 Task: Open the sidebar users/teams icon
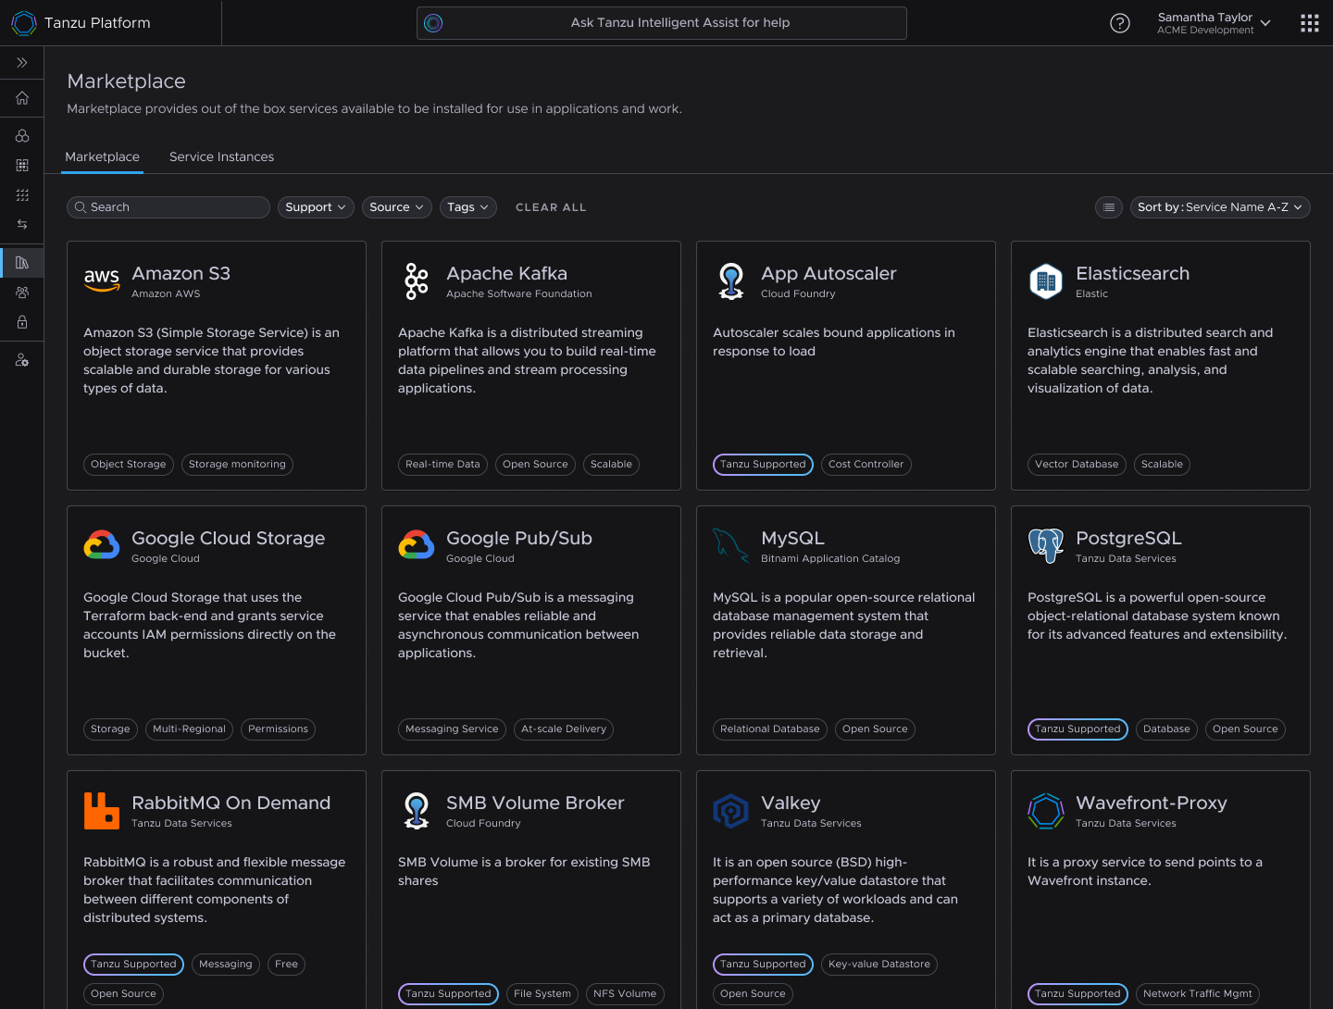[x=22, y=293]
